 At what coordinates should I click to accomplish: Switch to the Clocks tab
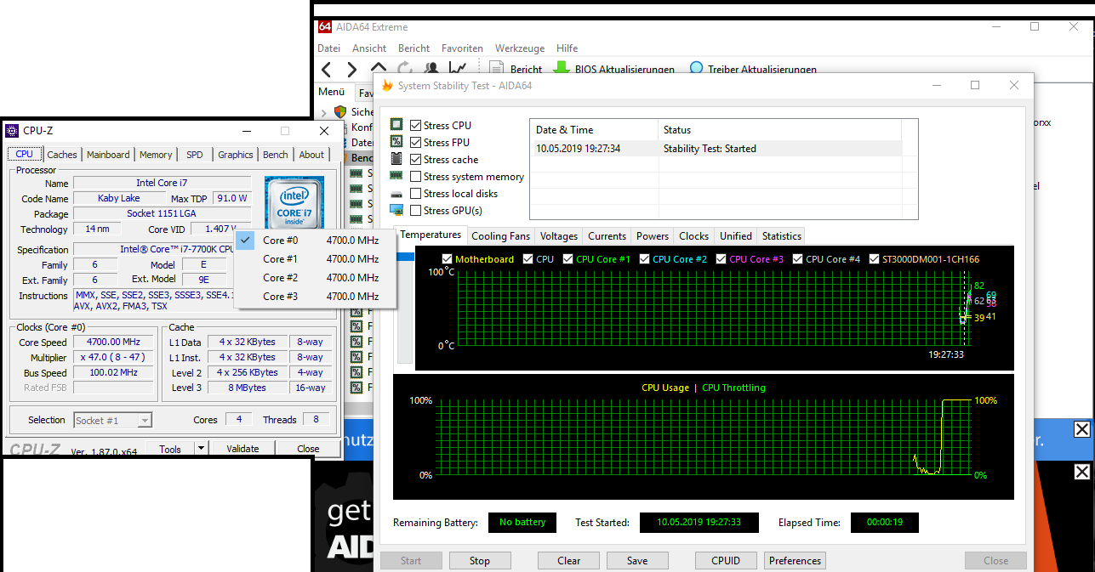tap(694, 236)
